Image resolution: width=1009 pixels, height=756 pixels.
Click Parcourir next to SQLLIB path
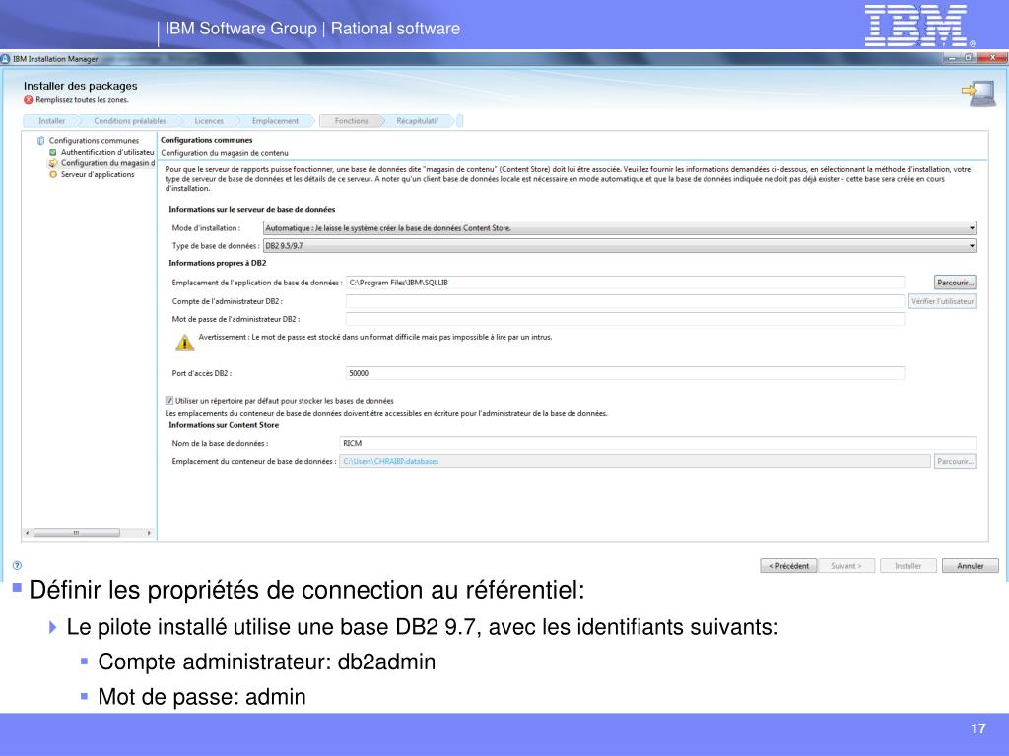(955, 283)
